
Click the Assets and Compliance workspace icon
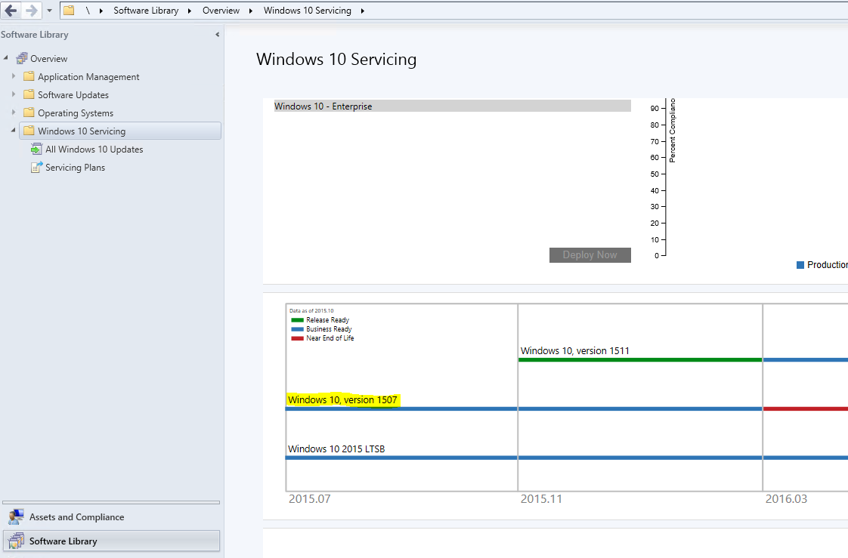16,517
